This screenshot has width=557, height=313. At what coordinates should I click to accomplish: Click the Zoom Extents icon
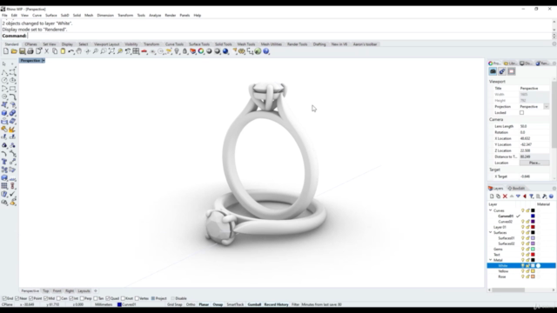coord(111,51)
